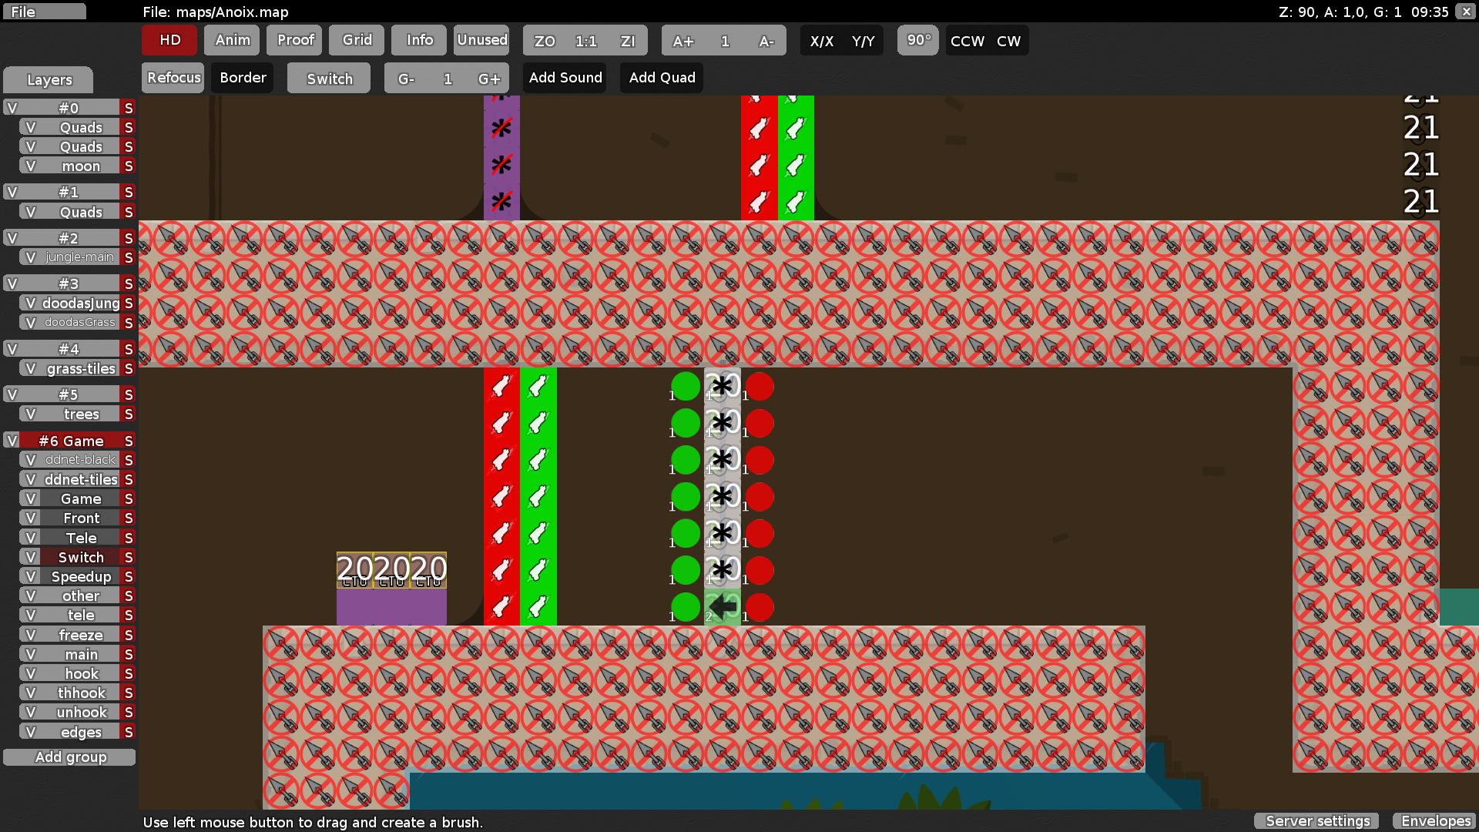Reset zoom with the 1:1 button
Screen dimensions: 1479x832
click(x=585, y=40)
